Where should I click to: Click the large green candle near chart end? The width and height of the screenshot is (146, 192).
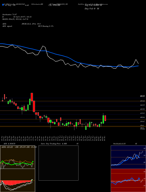(103, 119)
